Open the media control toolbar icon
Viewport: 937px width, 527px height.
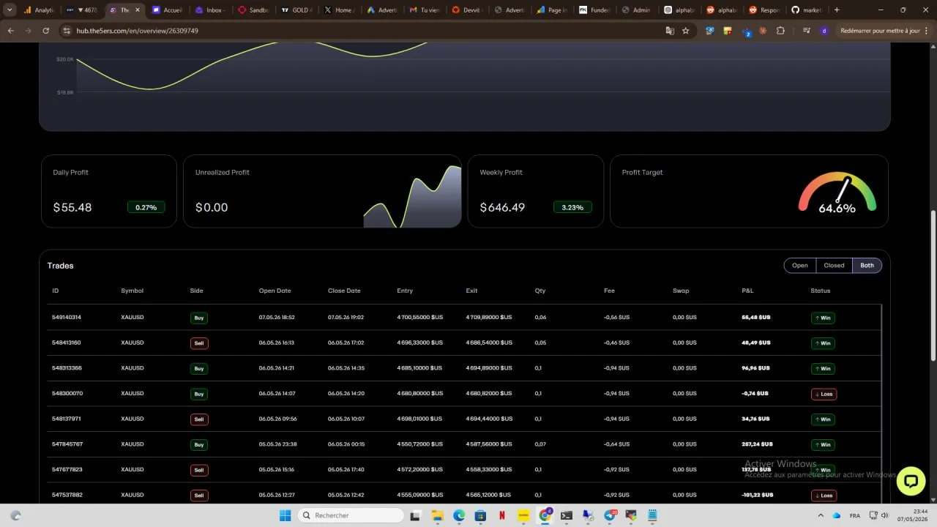(x=806, y=31)
